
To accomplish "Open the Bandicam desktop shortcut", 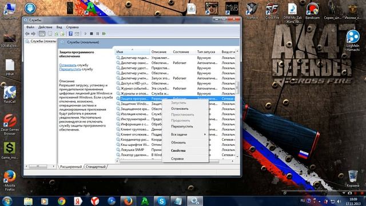I will click(x=312, y=11).
